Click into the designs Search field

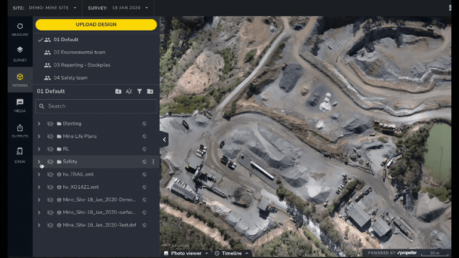(x=96, y=106)
